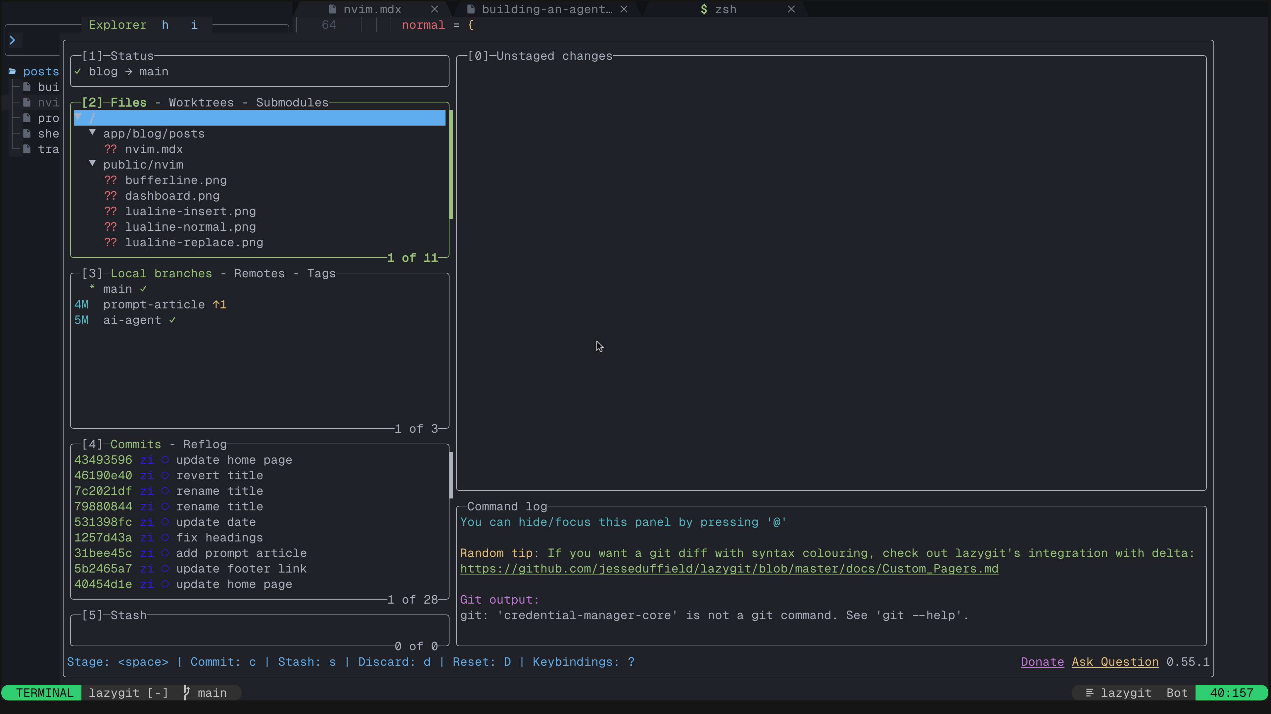
Task: Select the untracked bufferline.png file
Action: pyautogui.click(x=176, y=180)
